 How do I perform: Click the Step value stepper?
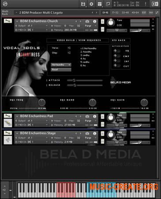tap(69, 53)
